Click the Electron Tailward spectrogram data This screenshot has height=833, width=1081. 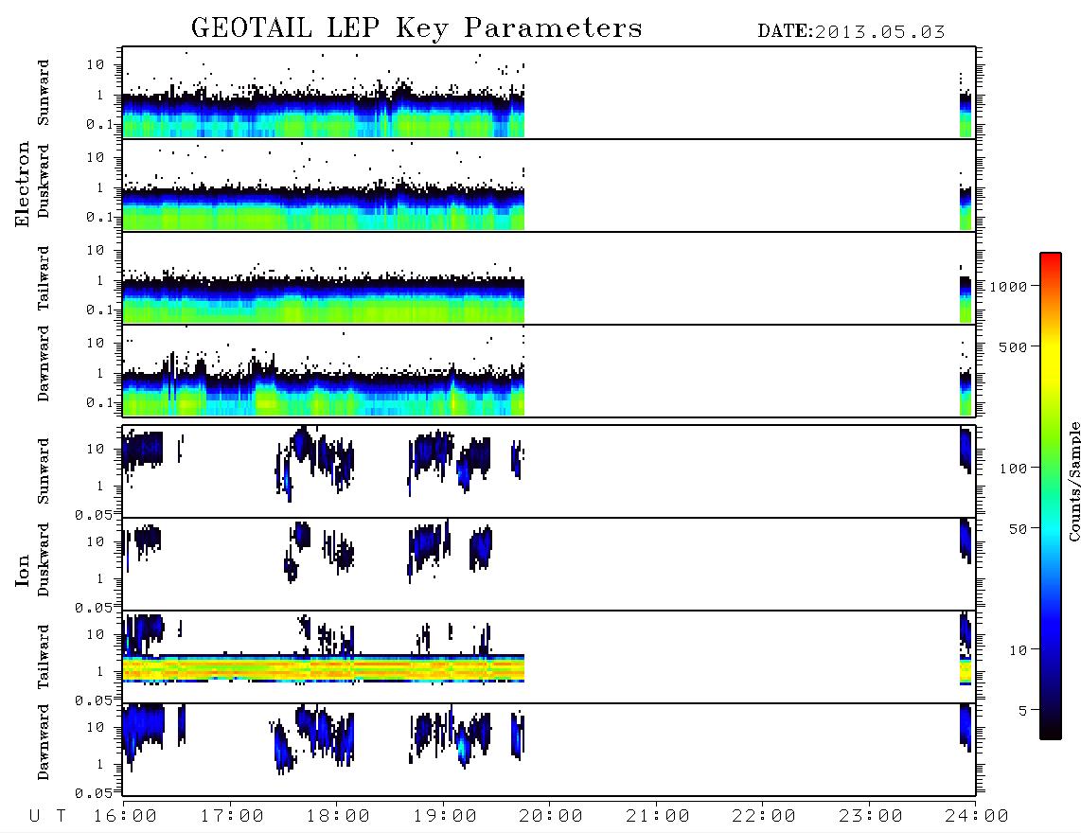(x=324, y=298)
